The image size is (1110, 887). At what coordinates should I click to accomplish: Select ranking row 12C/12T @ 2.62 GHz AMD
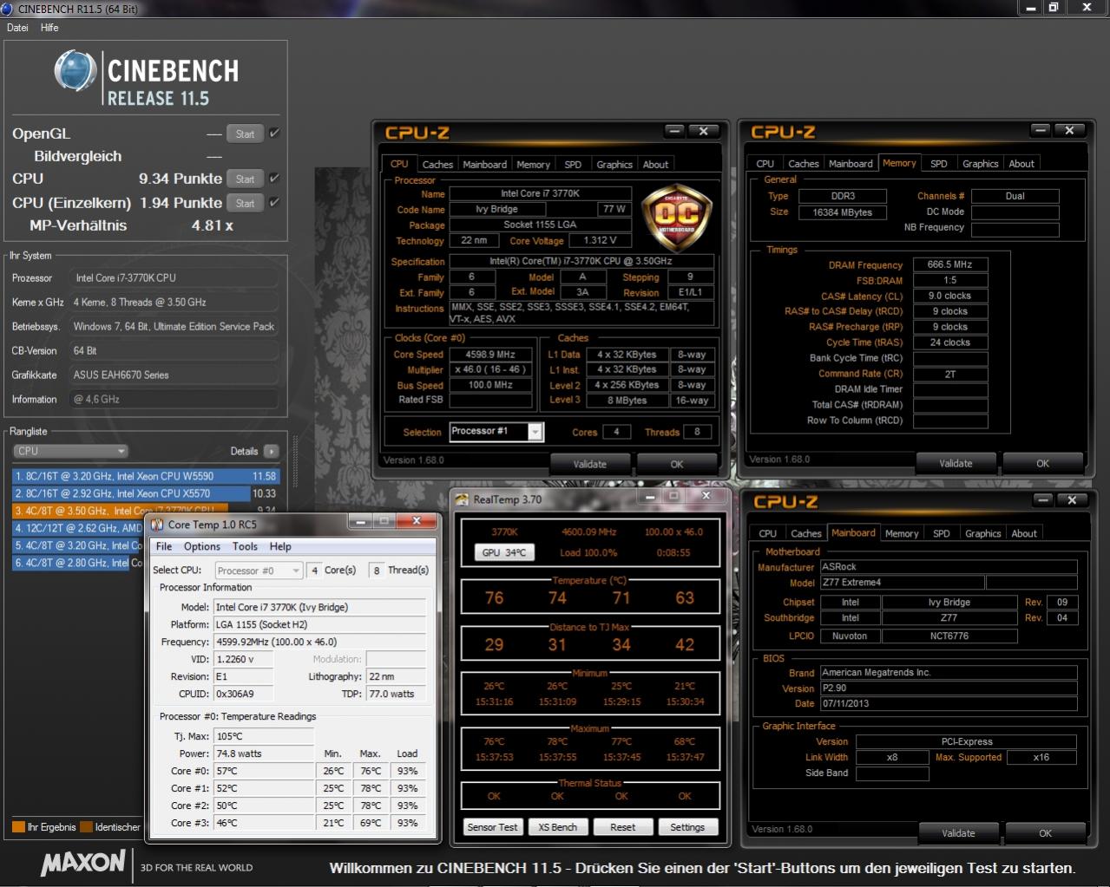(x=77, y=528)
